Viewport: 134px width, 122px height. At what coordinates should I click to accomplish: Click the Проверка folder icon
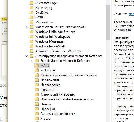tap(37, 109)
